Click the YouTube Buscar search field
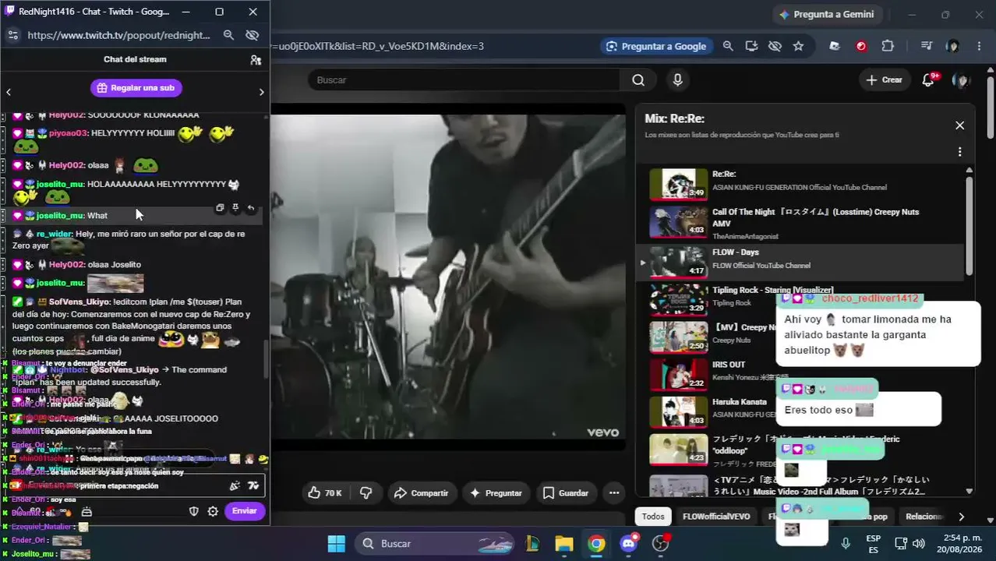 point(464,80)
